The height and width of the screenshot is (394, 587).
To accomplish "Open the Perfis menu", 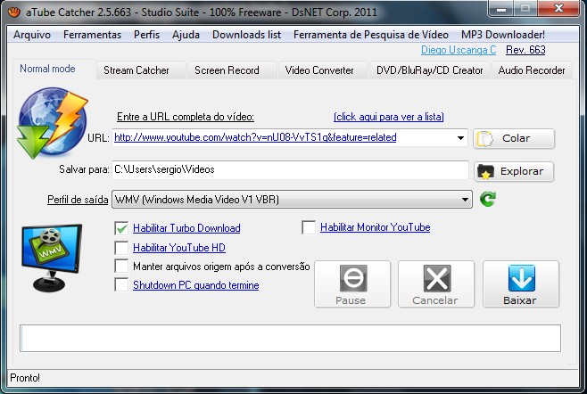I will tap(146, 35).
